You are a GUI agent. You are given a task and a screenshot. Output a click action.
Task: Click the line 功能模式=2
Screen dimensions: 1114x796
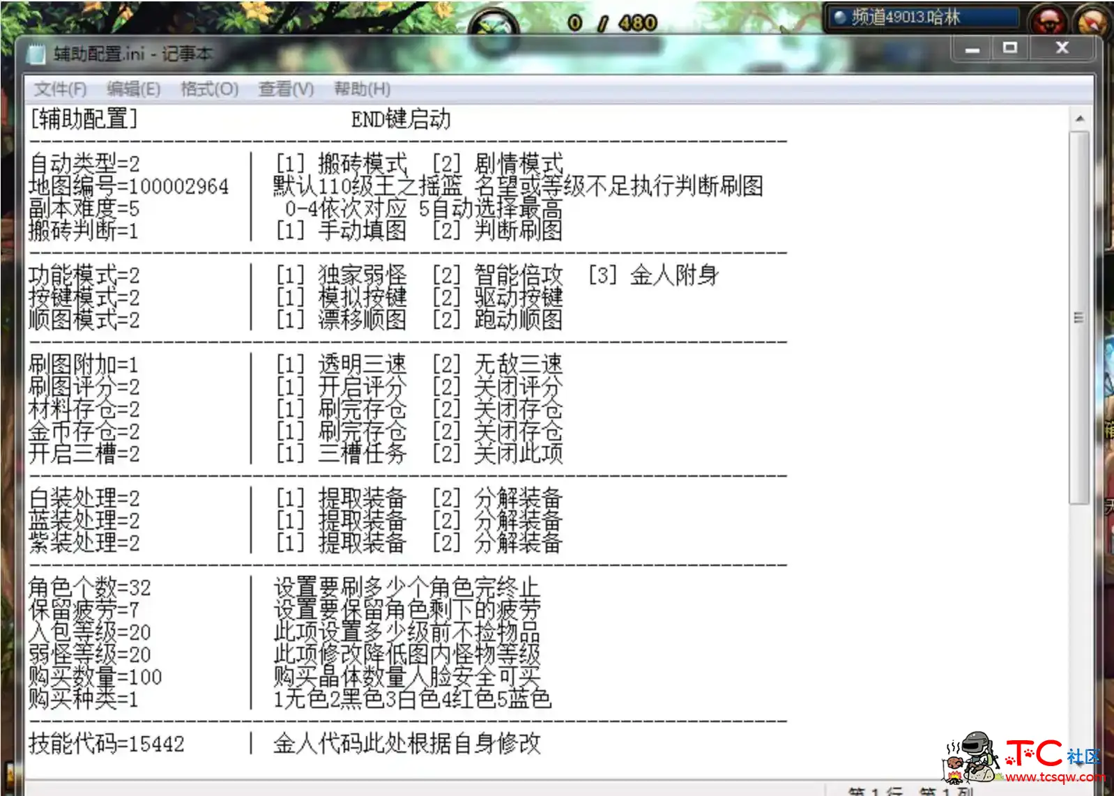(84, 275)
